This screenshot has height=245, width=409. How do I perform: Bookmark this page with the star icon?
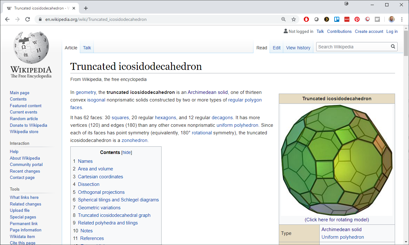[x=293, y=19]
